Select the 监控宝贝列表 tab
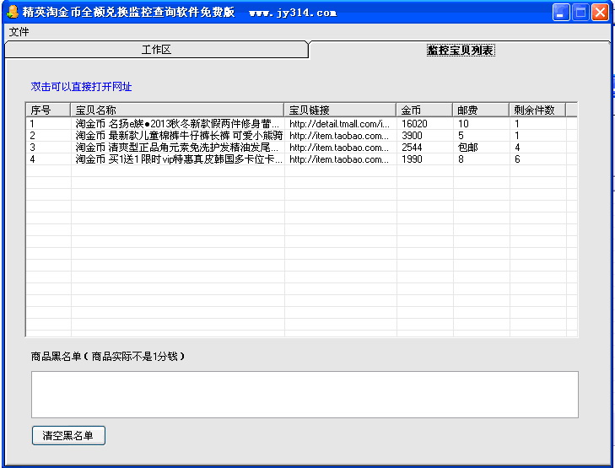The width and height of the screenshot is (615, 468). pos(461,50)
